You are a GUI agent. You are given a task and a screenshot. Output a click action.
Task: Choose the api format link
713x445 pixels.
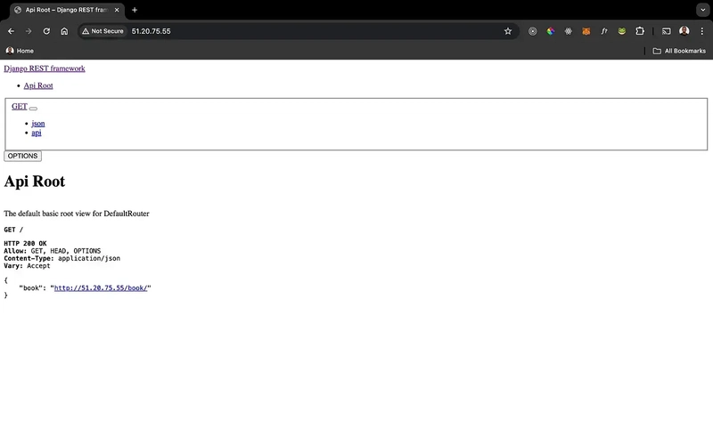click(x=37, y=133)
